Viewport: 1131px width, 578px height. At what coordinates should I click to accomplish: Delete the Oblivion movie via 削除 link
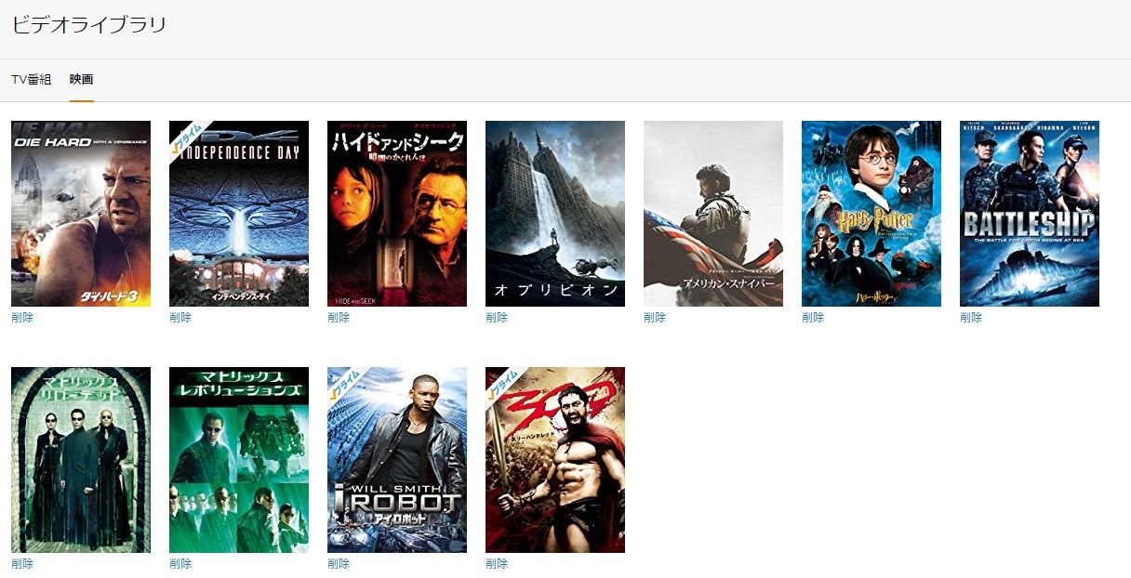point(497,318)
